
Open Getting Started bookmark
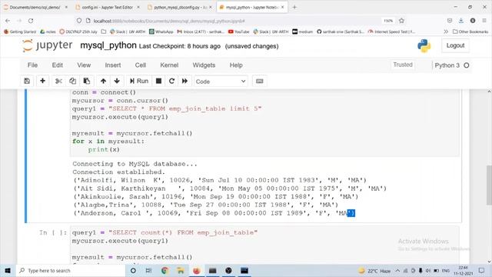pyautogui.click(x=20, y=32)
